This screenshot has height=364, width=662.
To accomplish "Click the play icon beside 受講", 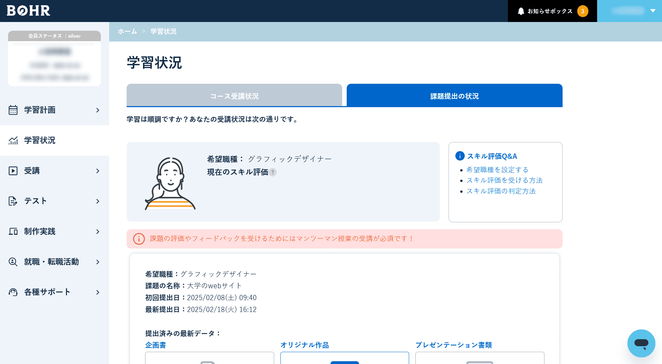I will (x=13, y=171).
